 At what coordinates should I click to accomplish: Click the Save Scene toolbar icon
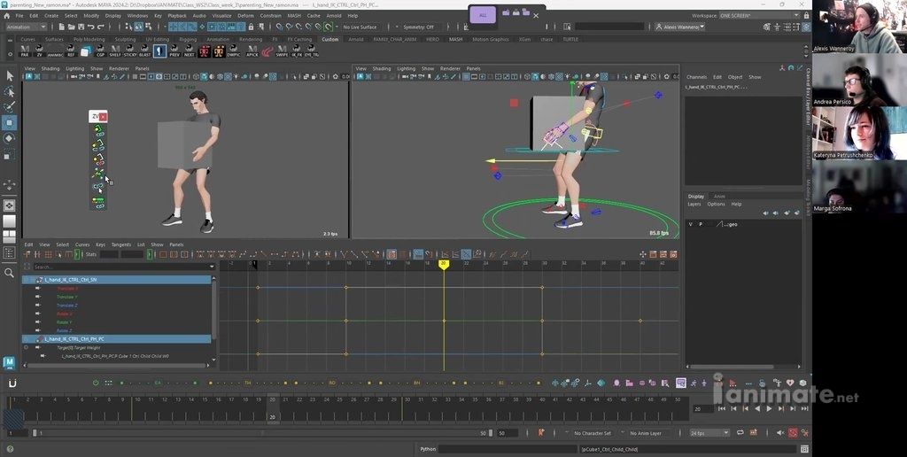pyautogui.click(x=81, y=27)
